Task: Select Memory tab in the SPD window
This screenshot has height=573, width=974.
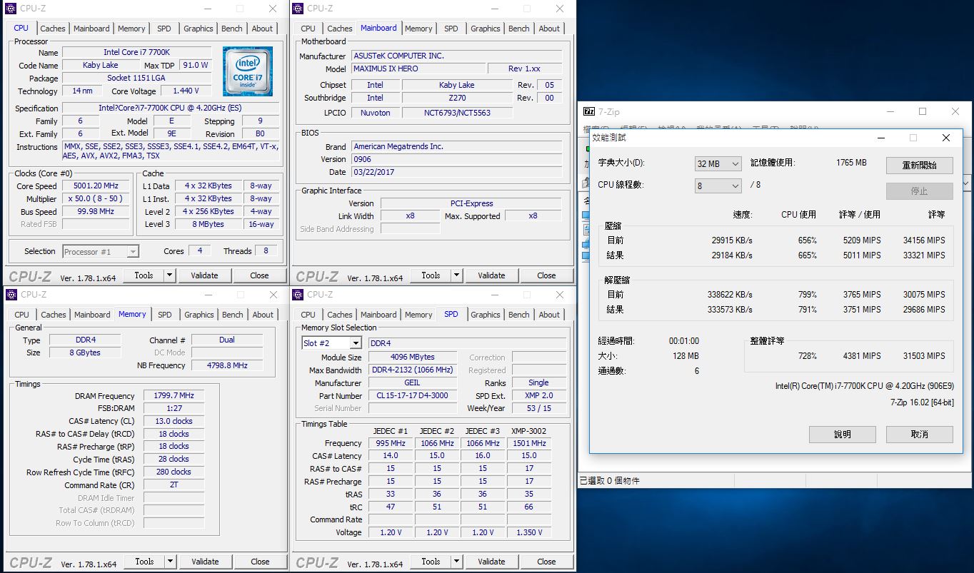Action: point(418,315)
